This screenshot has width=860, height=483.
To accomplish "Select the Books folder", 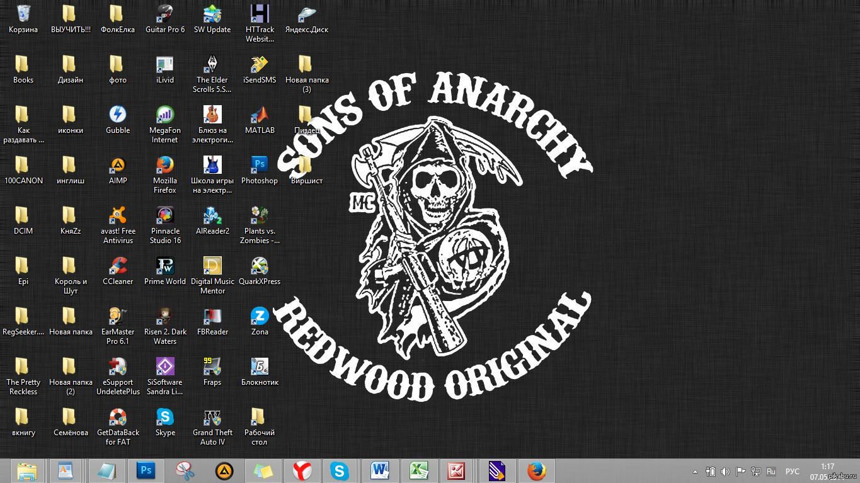I will [23, 69].
